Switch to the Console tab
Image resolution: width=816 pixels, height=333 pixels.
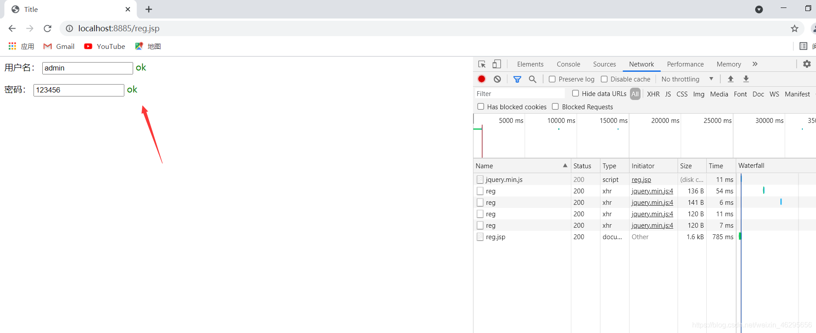pyautogui.click(x=568, y=64)
